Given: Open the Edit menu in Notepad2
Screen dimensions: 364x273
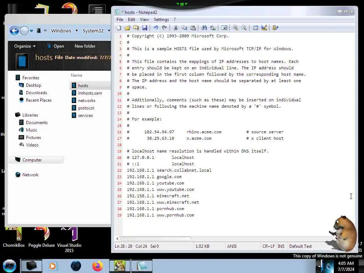Looking at the screenshot, I should pyautogui.click(x=132, y=20).
